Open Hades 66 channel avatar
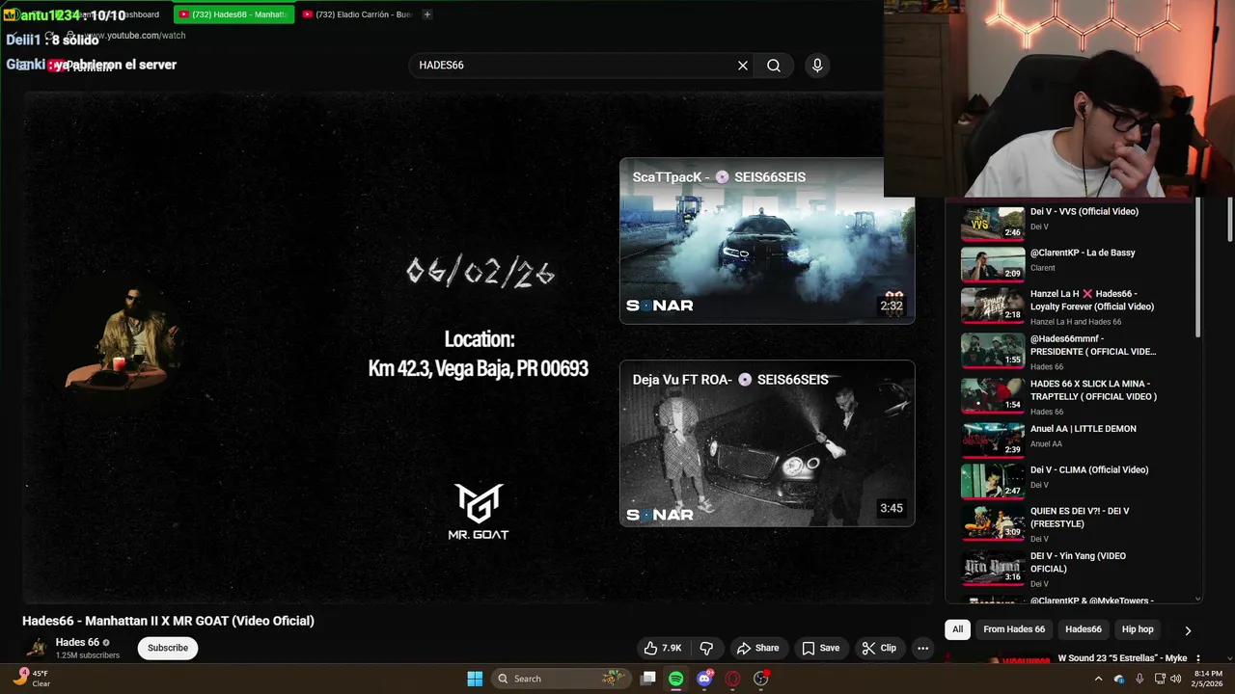 click(x=37, y=648)
